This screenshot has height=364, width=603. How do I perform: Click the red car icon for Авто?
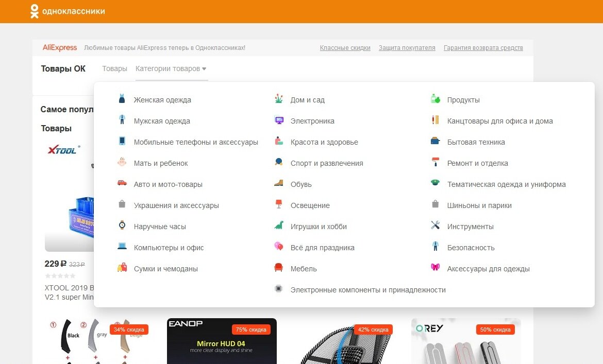[x=122, y=183]
